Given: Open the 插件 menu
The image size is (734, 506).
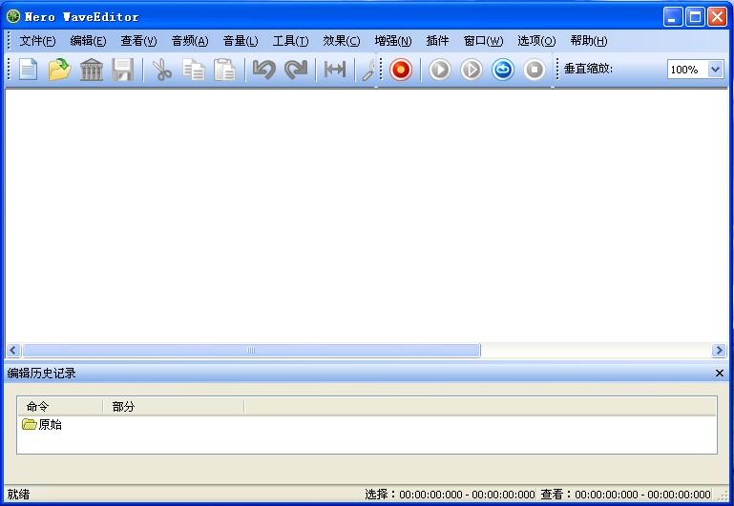Looking at the screenshot, I should [437, 41].
